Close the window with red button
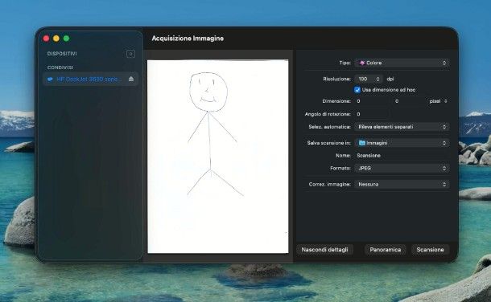Screen dimensions: 491x302 tap(47, 39)
